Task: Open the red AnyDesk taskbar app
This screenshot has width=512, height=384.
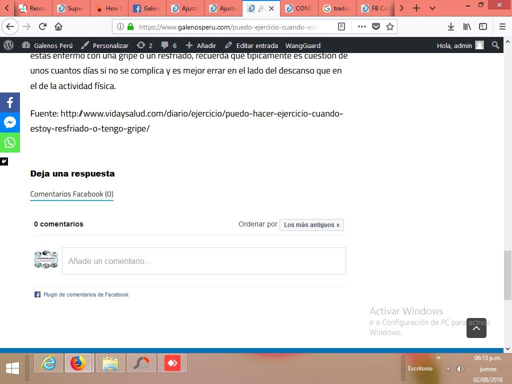Action: click(x=172, y=363)
